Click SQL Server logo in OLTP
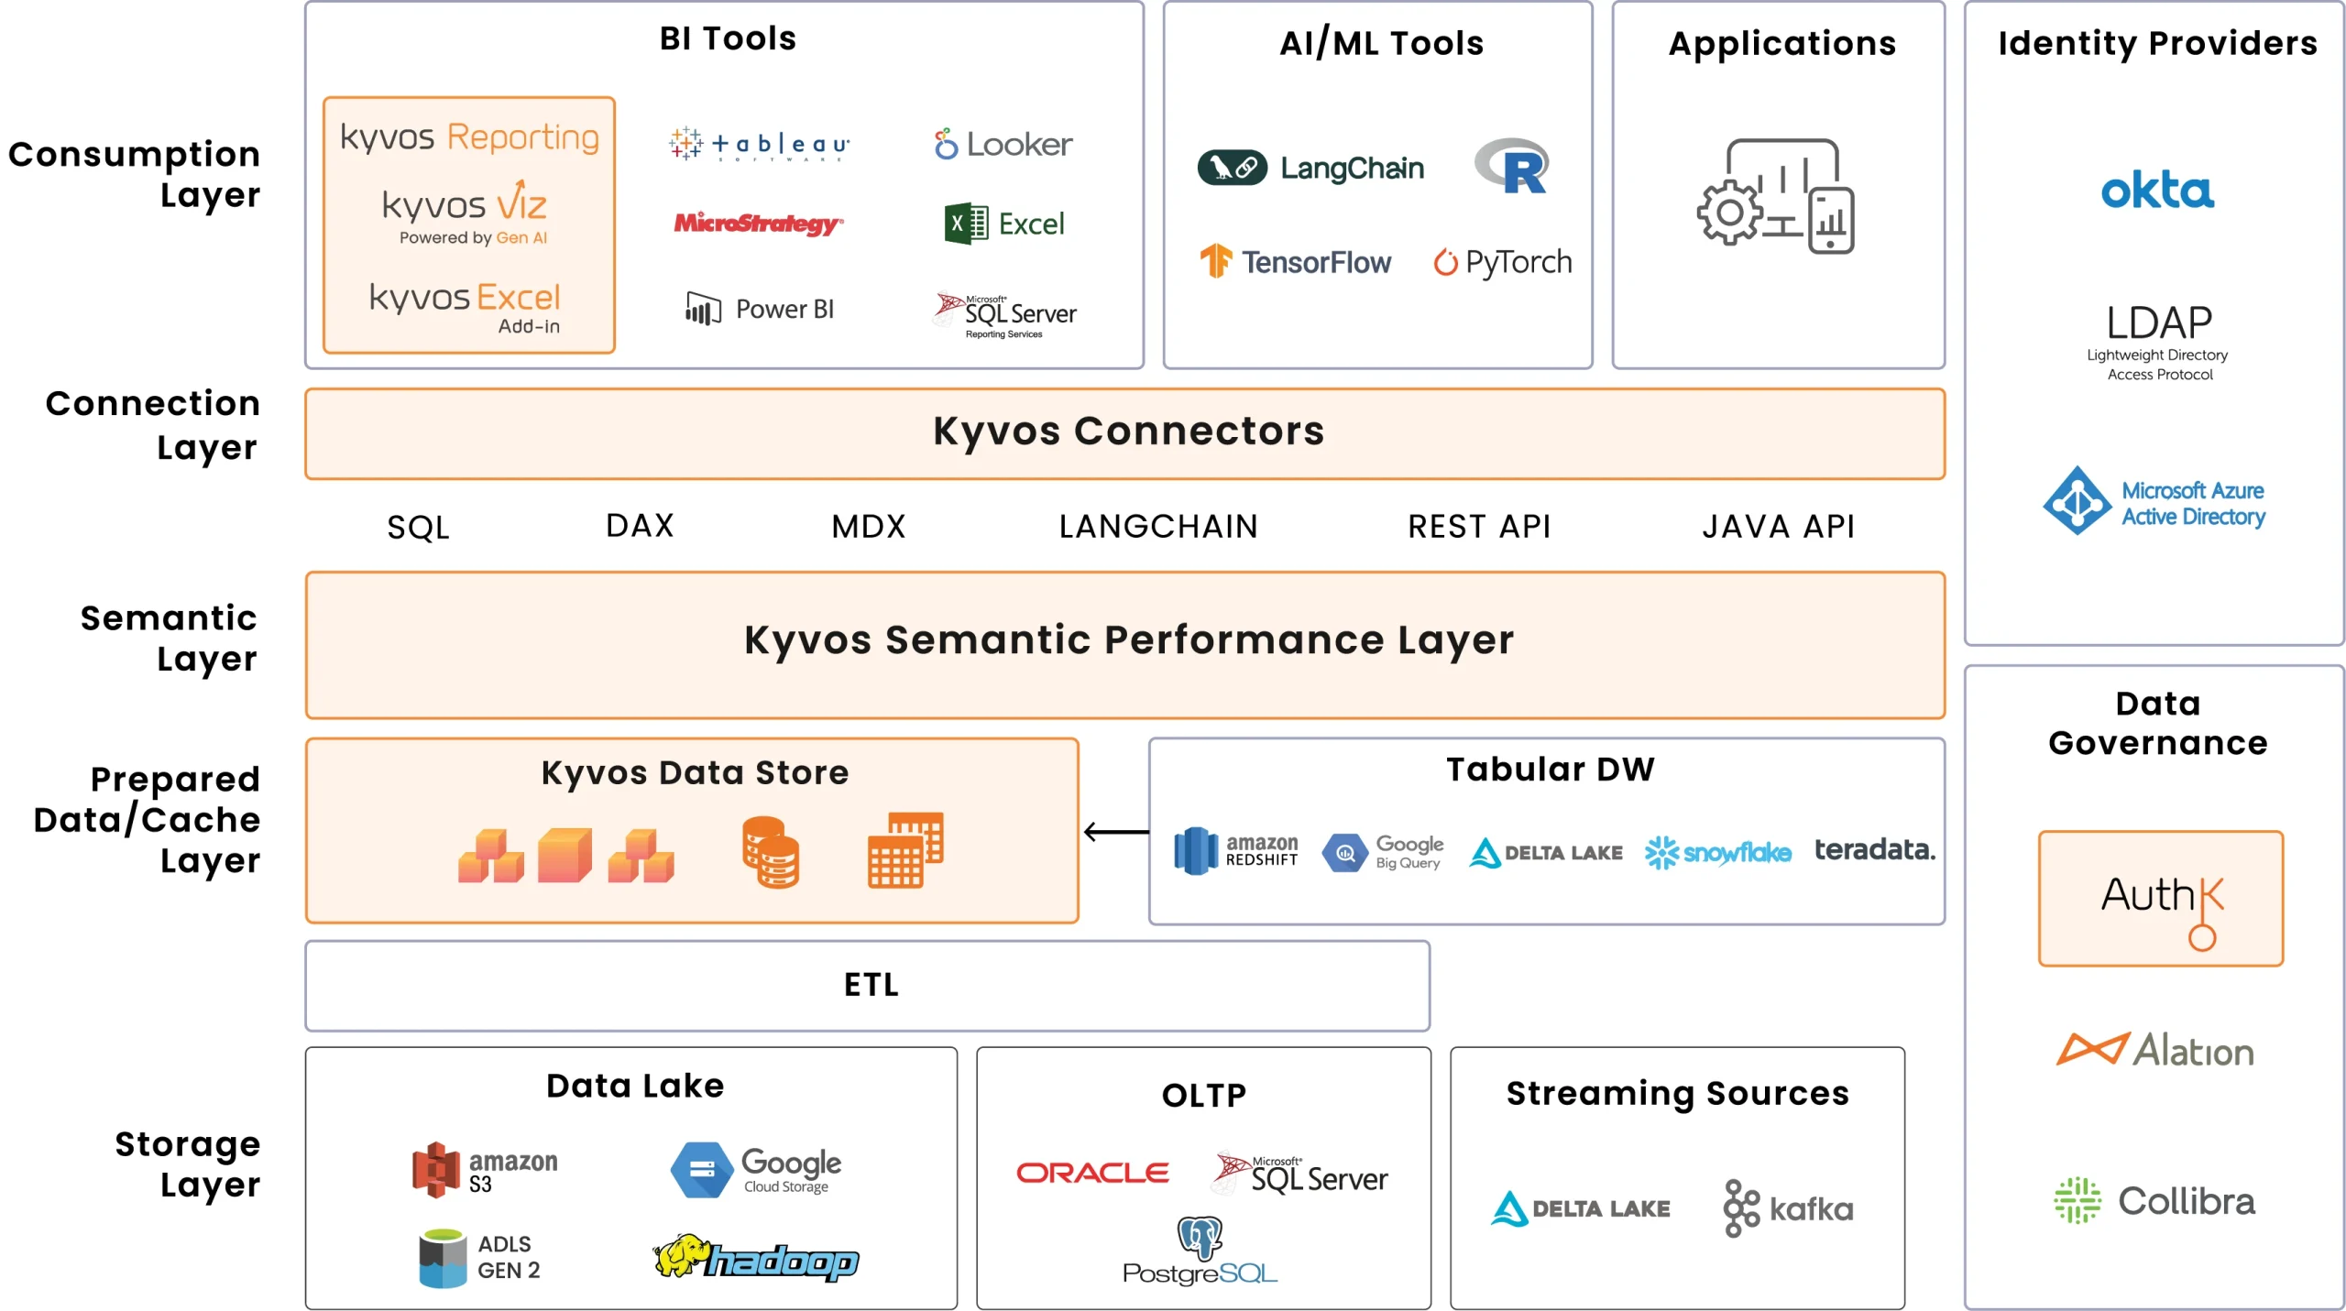This screenshot has width=2346, height=1311. (x=1300, y=1174)
